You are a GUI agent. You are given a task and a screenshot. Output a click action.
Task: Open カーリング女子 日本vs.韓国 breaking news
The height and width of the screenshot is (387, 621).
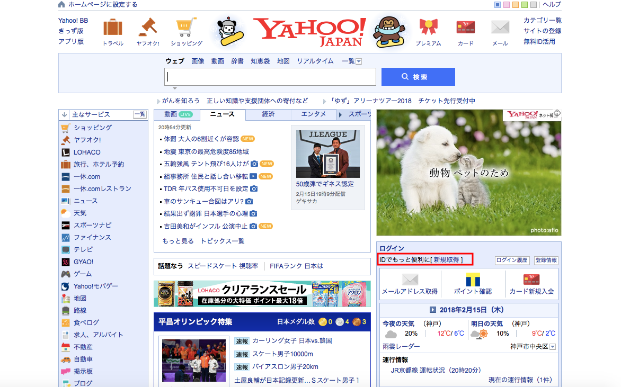tap(292, 341)
